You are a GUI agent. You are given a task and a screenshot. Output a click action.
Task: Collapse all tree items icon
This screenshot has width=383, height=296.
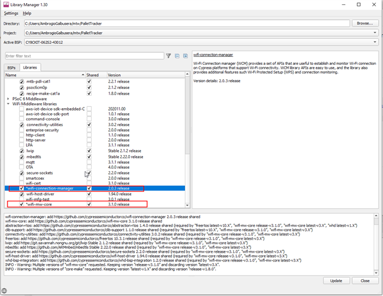pos(177,56)
